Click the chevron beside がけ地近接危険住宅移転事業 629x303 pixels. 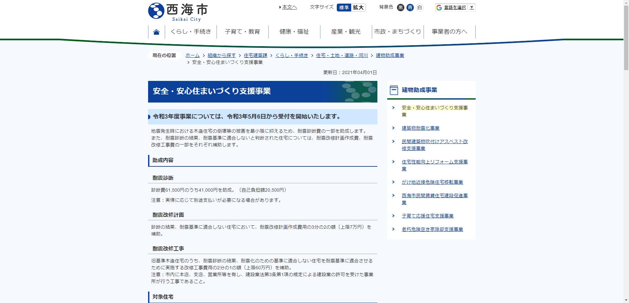(393, 182)
